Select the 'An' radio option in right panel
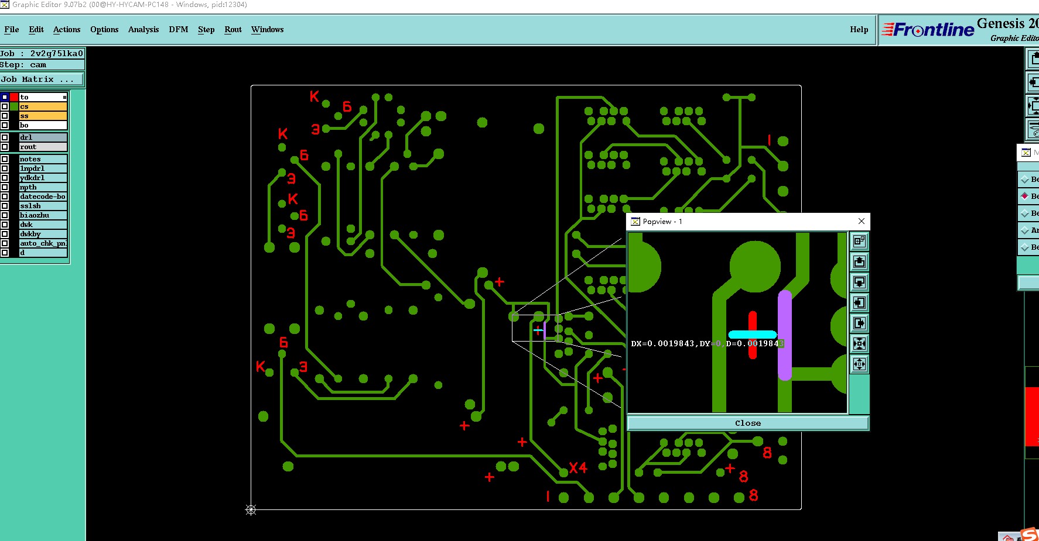 1024,230
